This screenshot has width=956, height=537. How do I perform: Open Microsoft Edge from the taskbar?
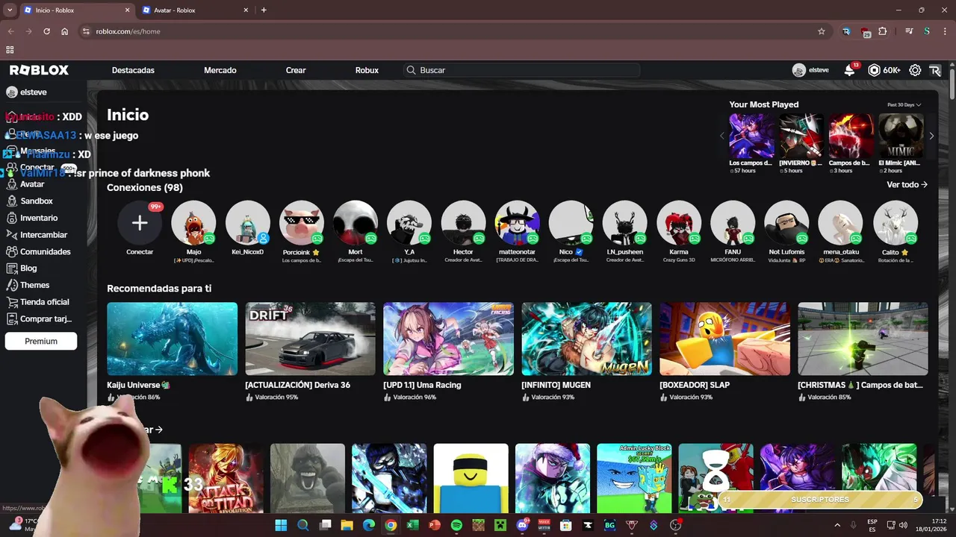[x=368, y=525]
